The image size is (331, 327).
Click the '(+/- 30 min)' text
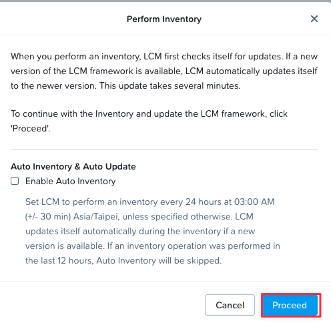(48, 216)
